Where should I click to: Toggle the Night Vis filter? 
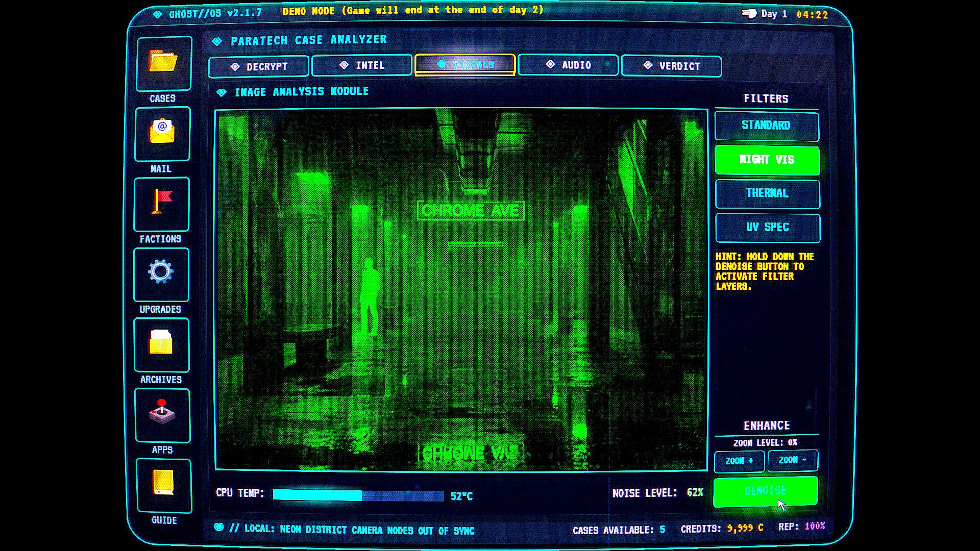click(767, 160)
